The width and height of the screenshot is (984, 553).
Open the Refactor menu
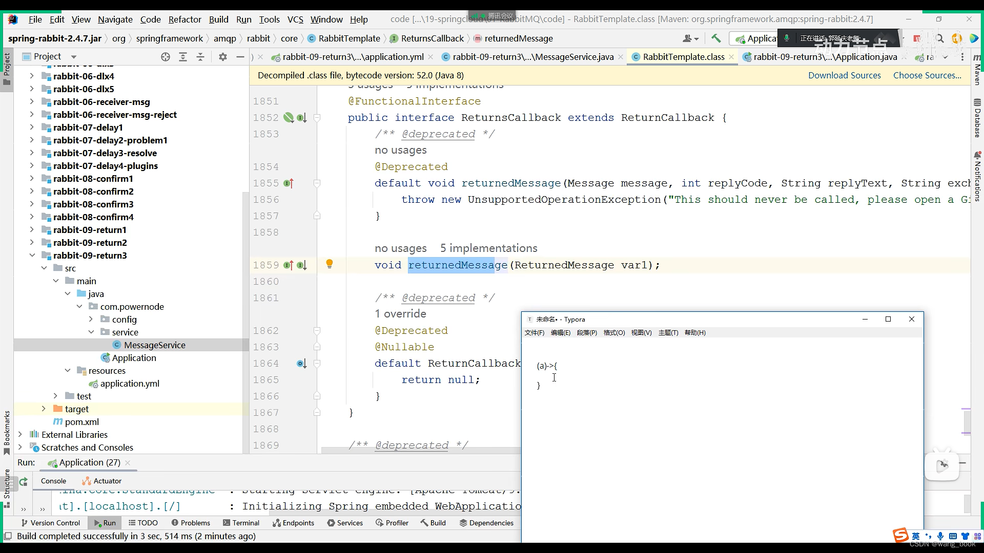coord(184,19)
